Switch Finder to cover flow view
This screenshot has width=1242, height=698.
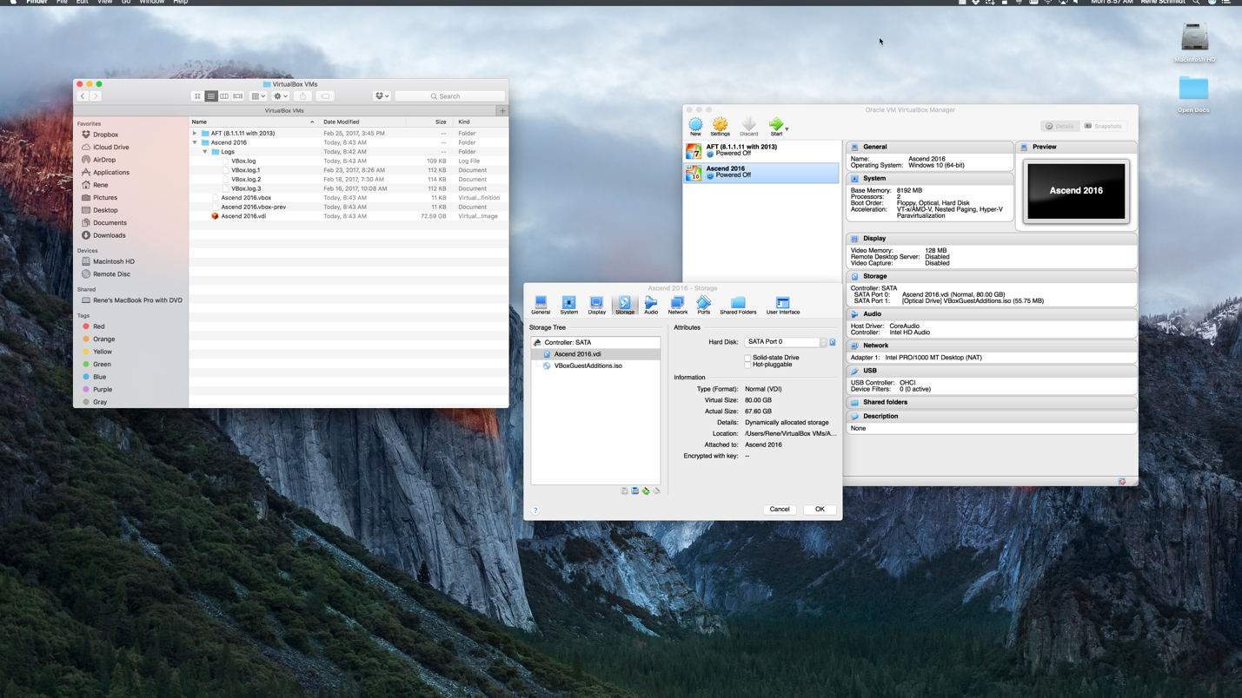[237, 96]
